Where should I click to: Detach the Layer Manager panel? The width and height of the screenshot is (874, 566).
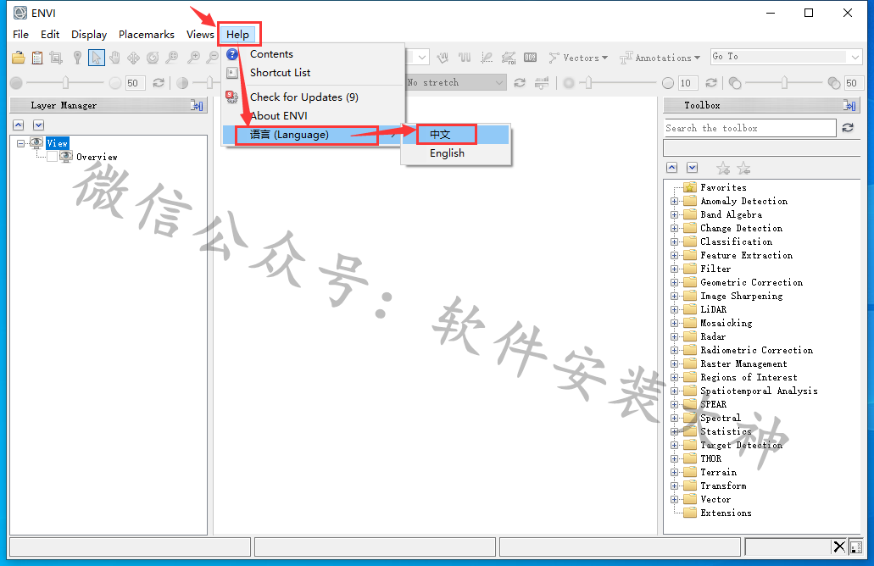(197, 105)
